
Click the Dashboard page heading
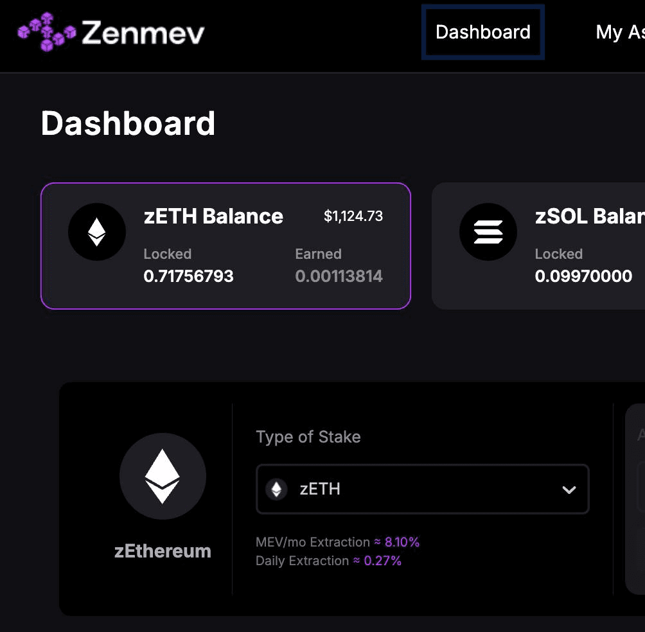tap(128, 123)
